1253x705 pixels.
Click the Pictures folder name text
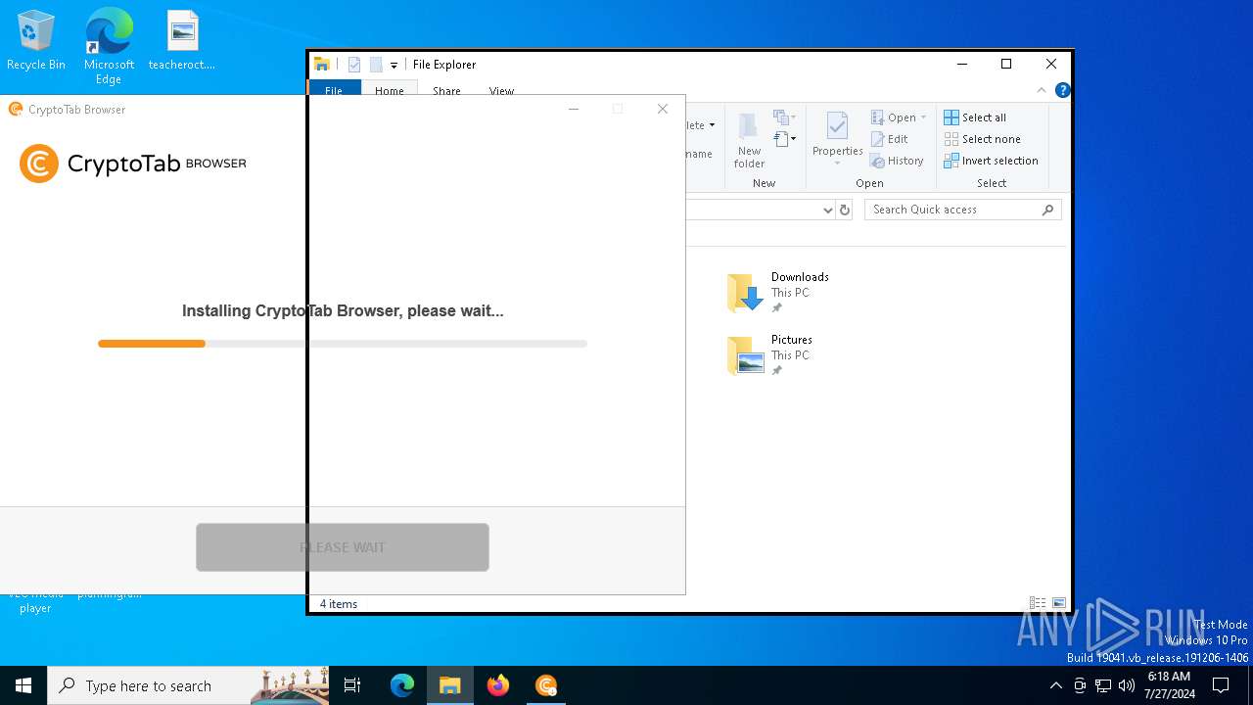791,340
